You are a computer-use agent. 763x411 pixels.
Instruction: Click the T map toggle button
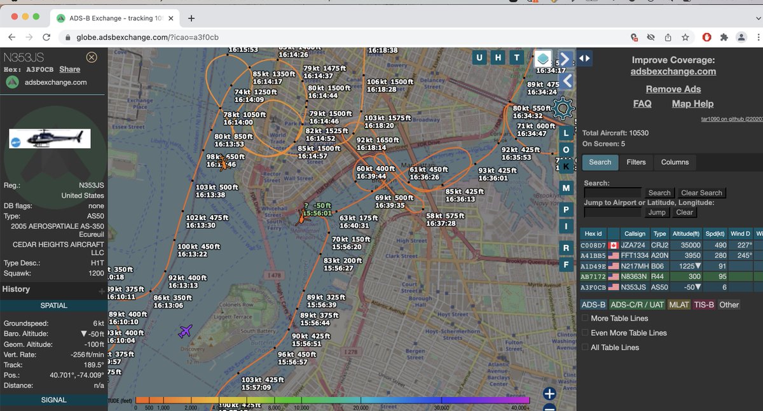point(518,58)
